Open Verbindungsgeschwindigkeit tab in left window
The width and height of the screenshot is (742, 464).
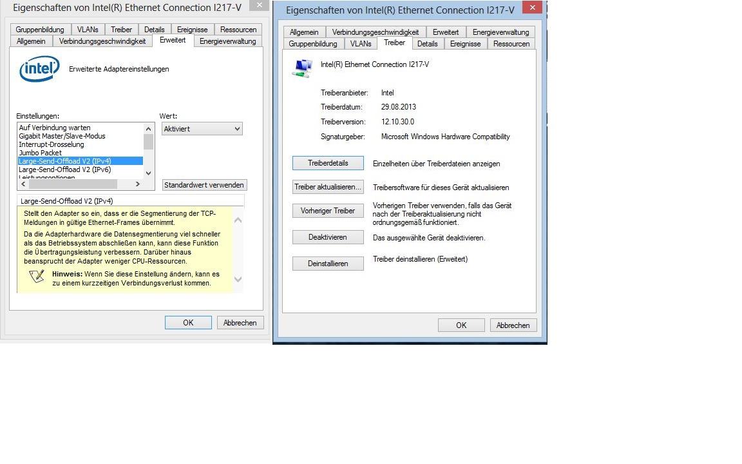pyautogui.click(x=102, y=41)
